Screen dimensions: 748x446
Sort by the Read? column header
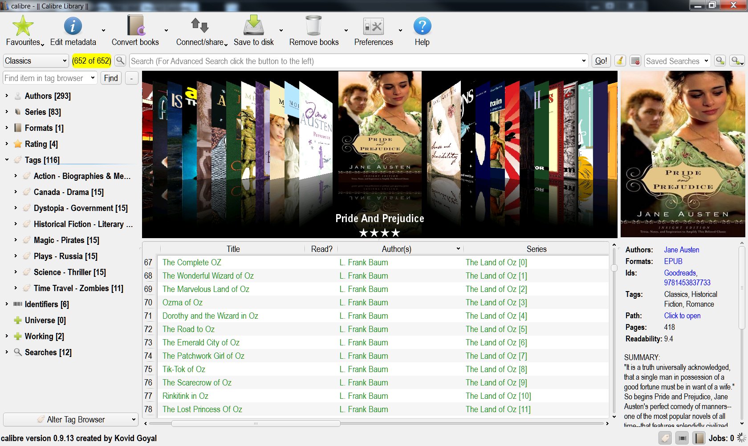[321, 249]
